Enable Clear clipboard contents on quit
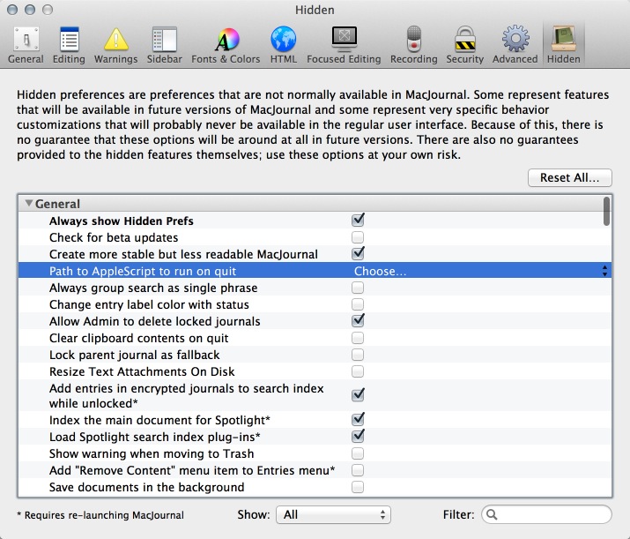Image resolution: width=630 pixels, height=539 pixels. point(358,338)
